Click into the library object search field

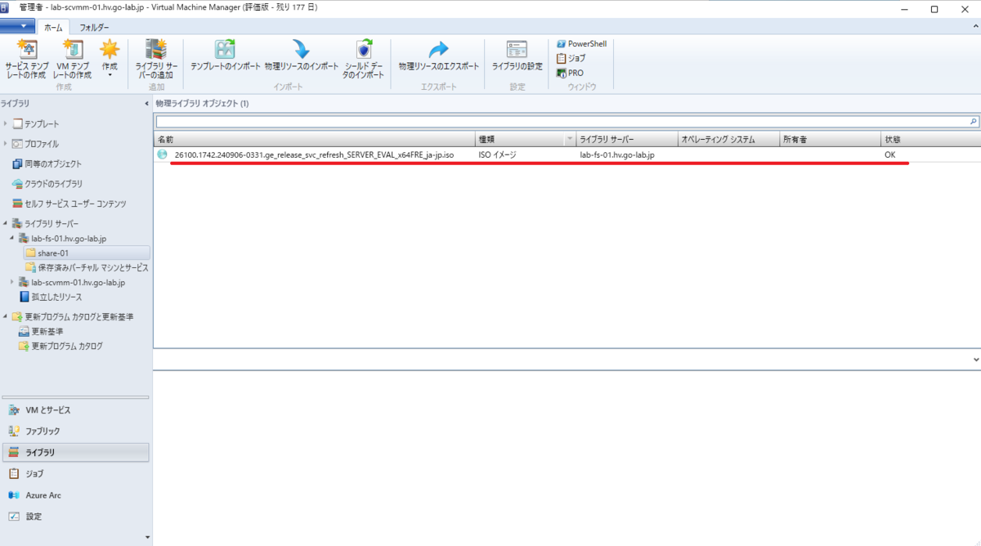(562, 121)
